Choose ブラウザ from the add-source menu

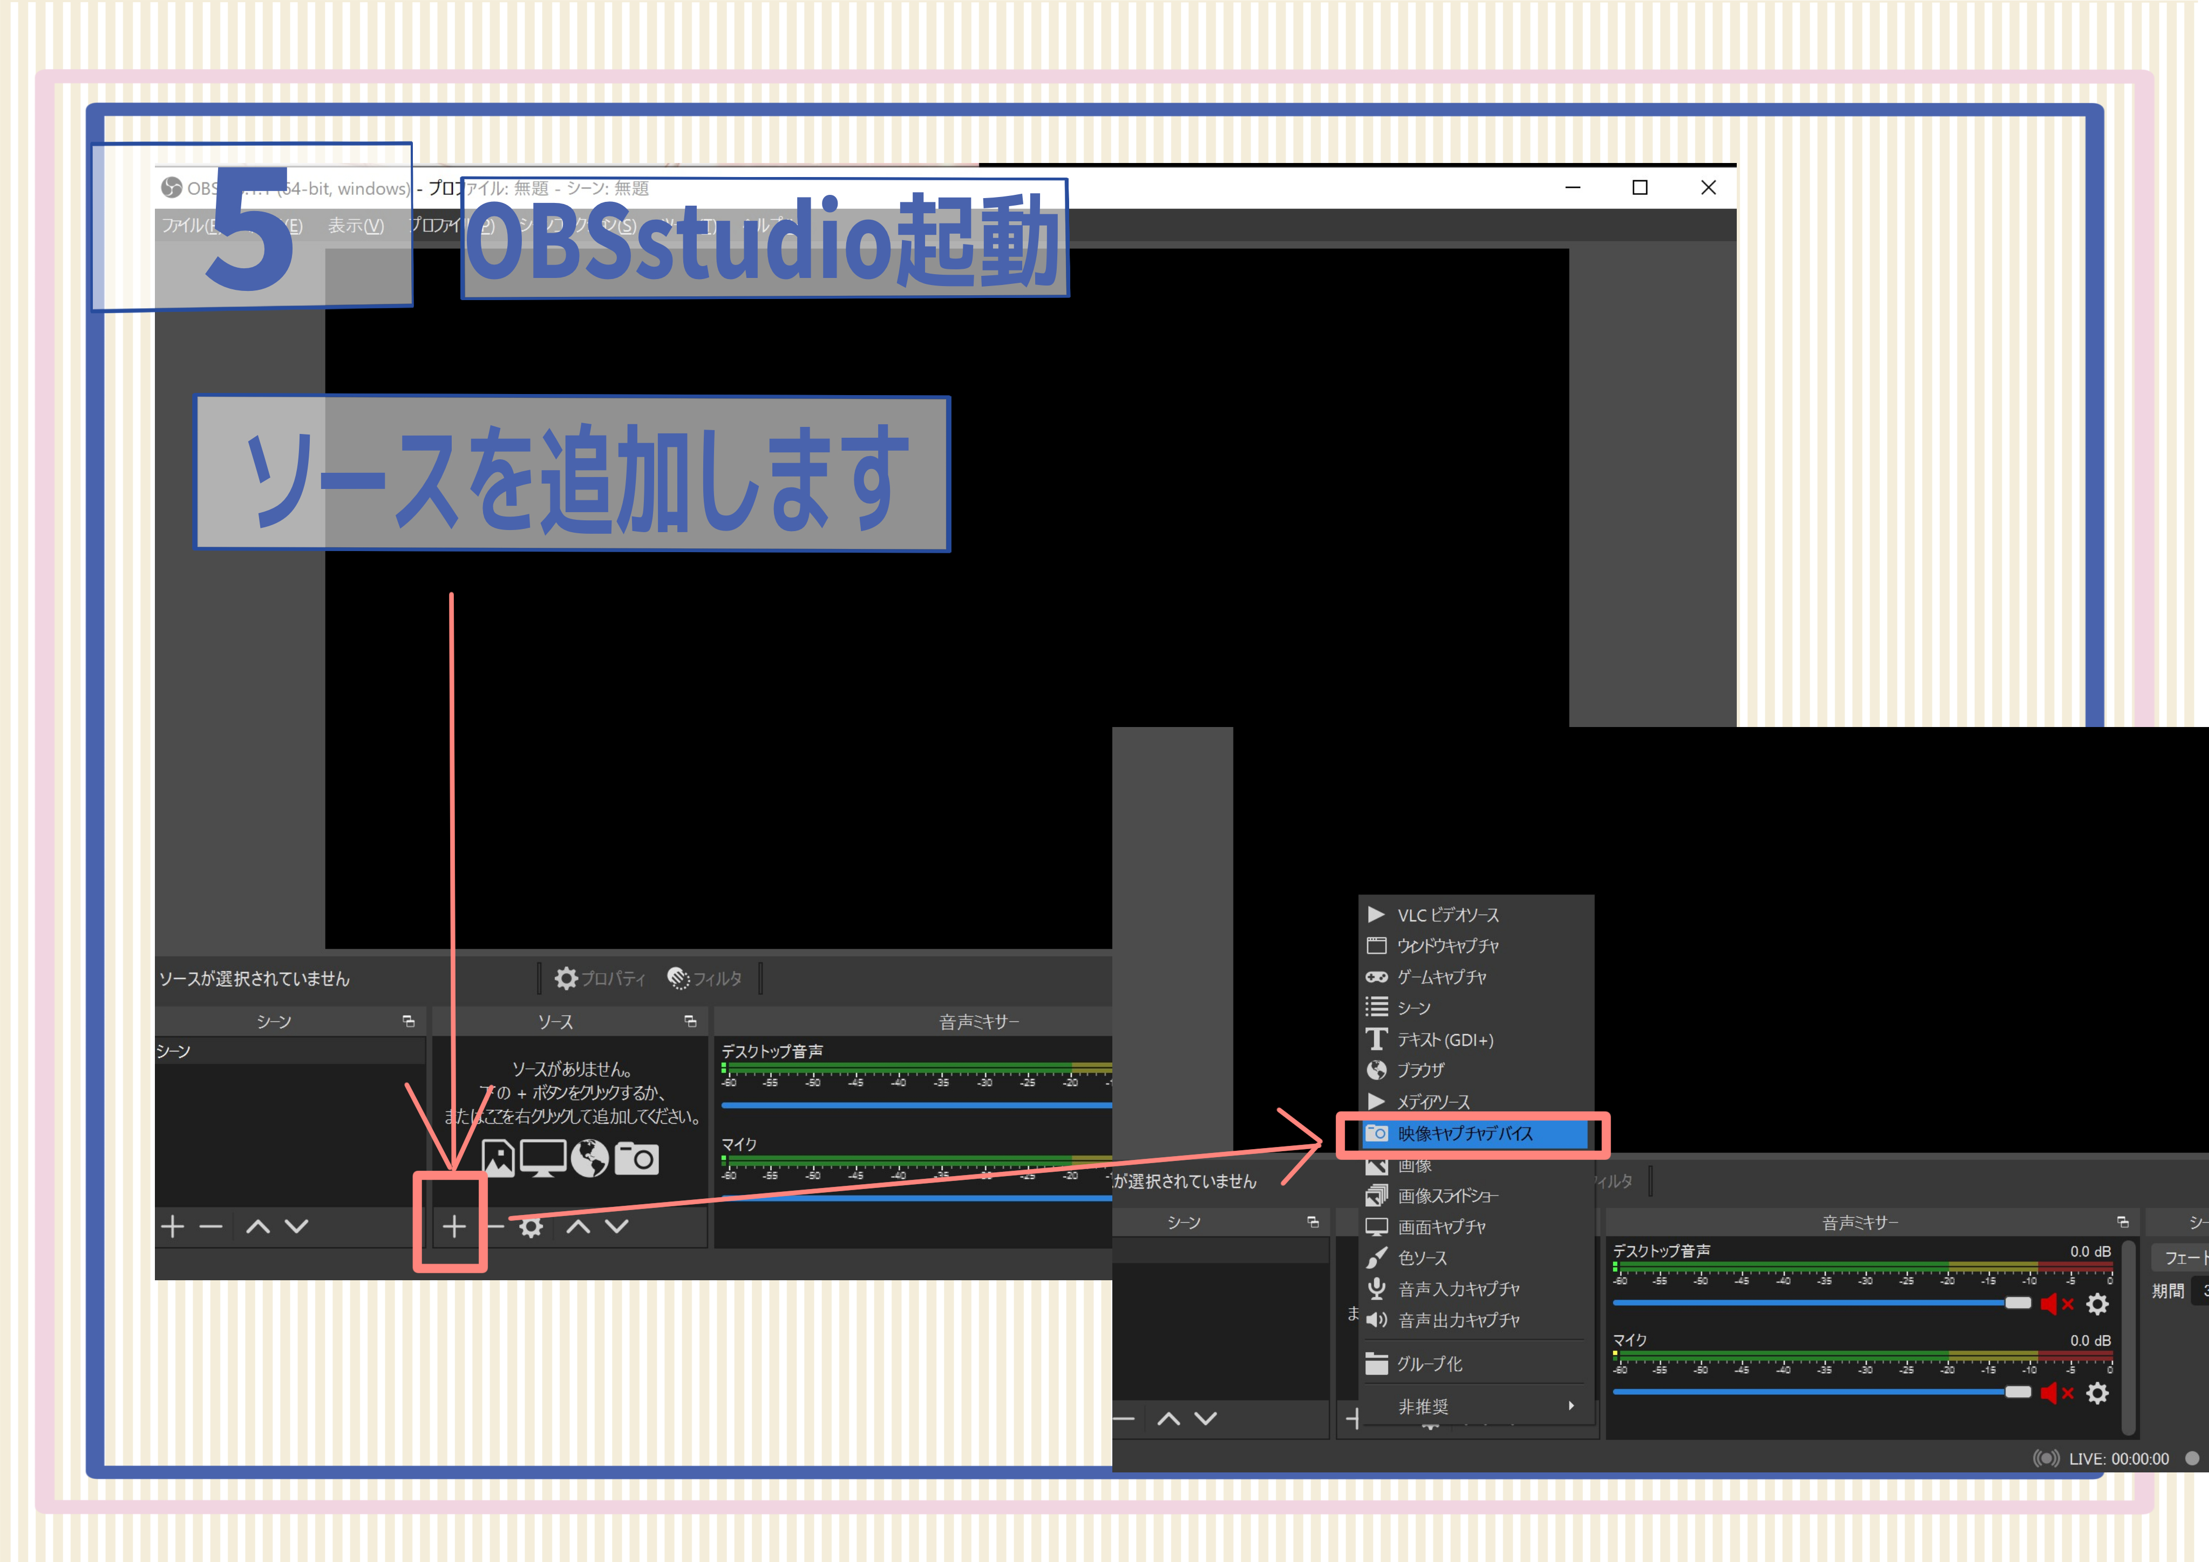1476,1069
